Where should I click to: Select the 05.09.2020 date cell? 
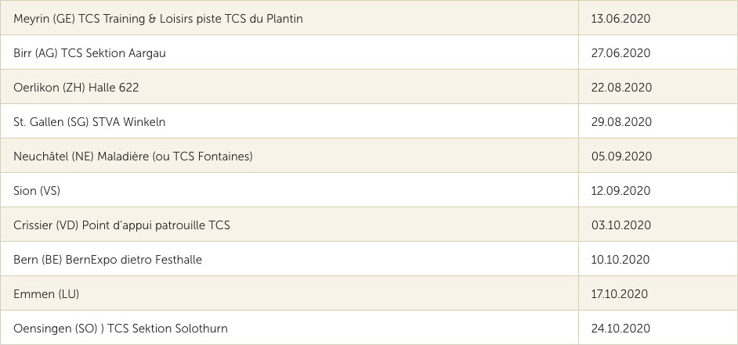click(621, 156)
